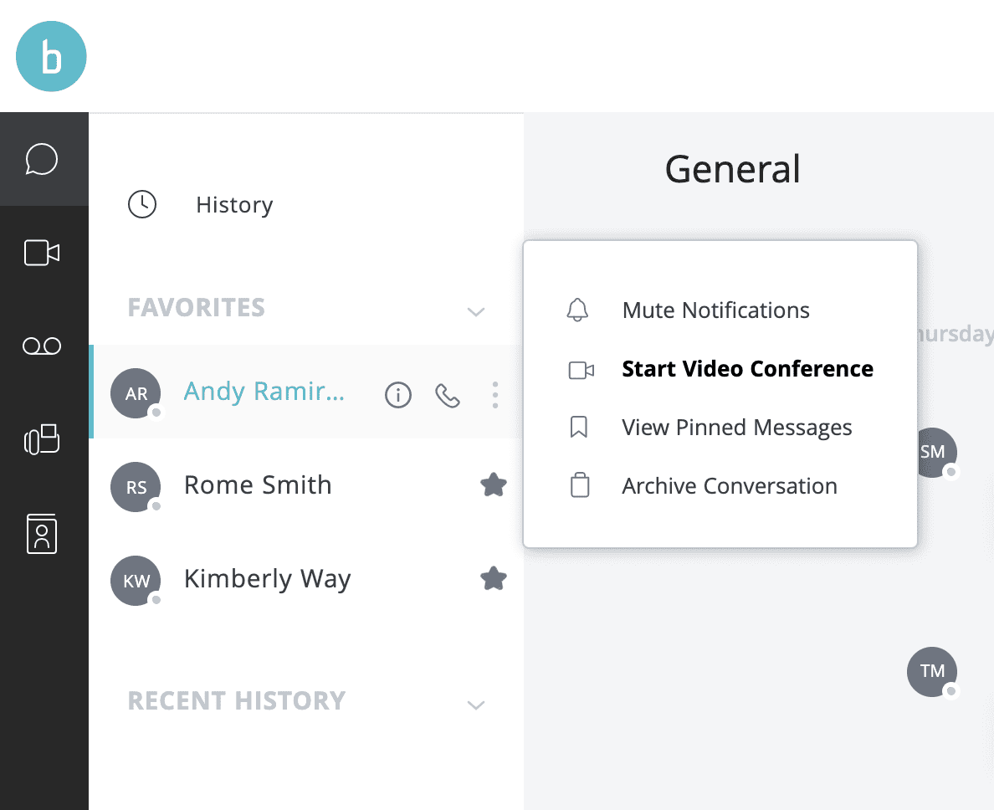Open the fax sidebar icon
This screenshot has height=810, width=994.
coord(42,439)
